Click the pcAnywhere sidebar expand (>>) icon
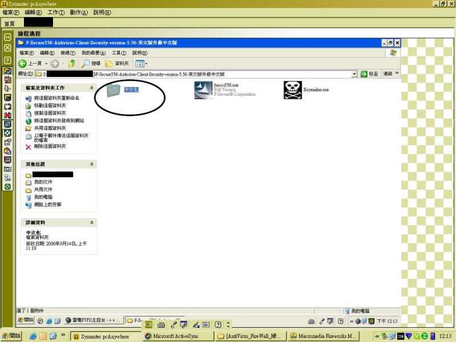The image size is (456, 342). (7, 37)
